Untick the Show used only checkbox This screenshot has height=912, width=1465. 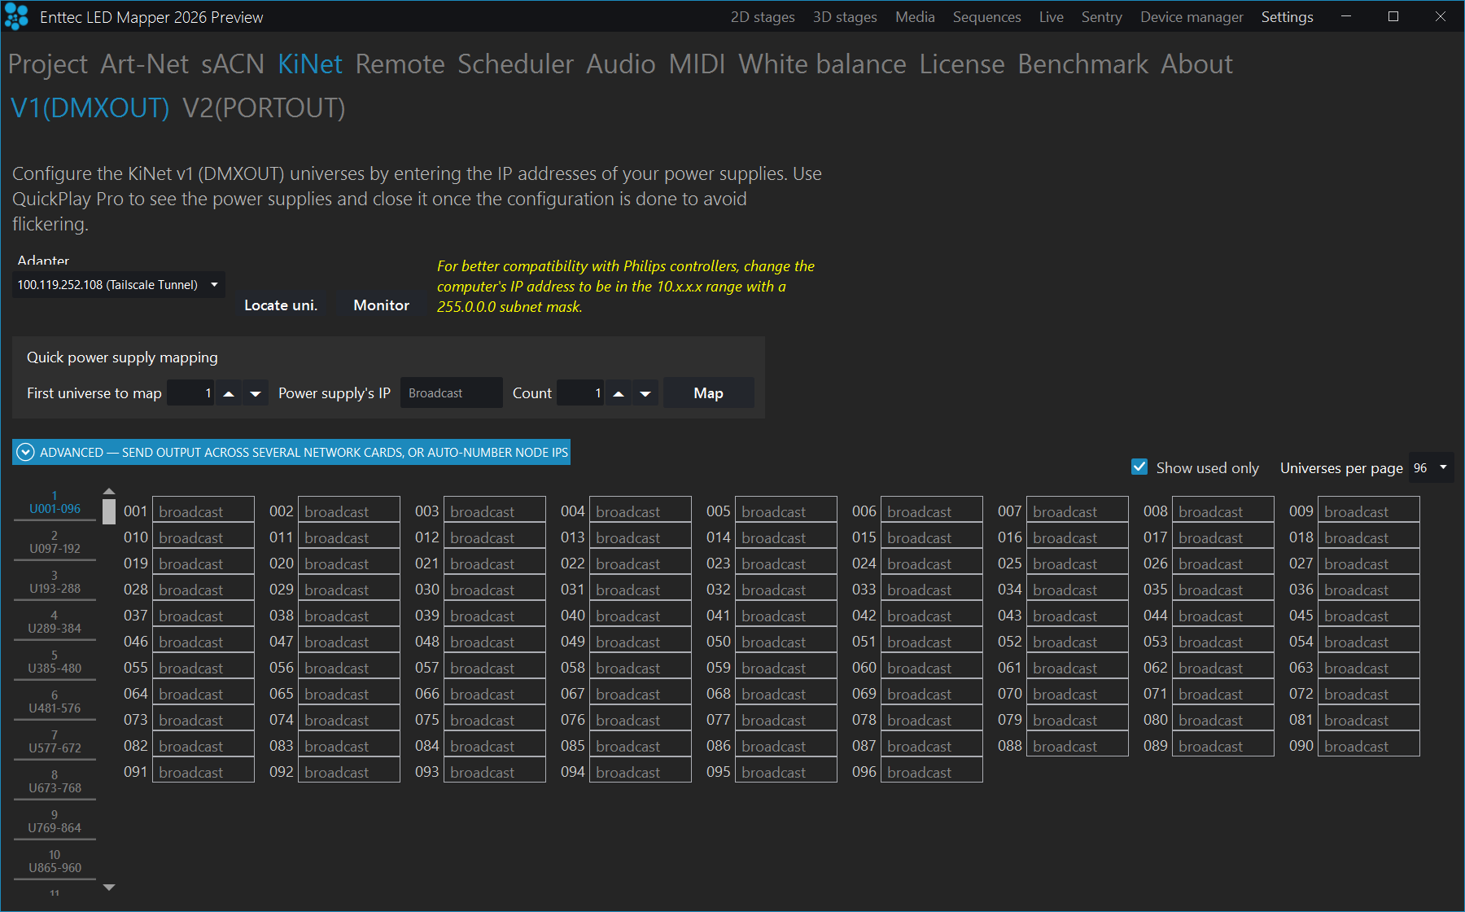1139,467
